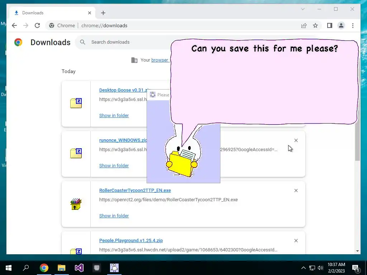The height and width of the screenshot is (275, 367).
Task: Click the openrct2.org source URL text
Action: point(168,200)
